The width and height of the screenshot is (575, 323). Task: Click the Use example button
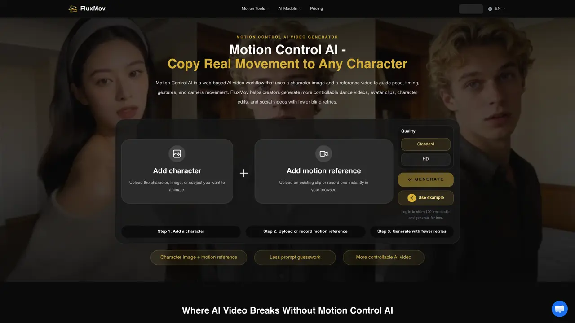pos(425,198)
